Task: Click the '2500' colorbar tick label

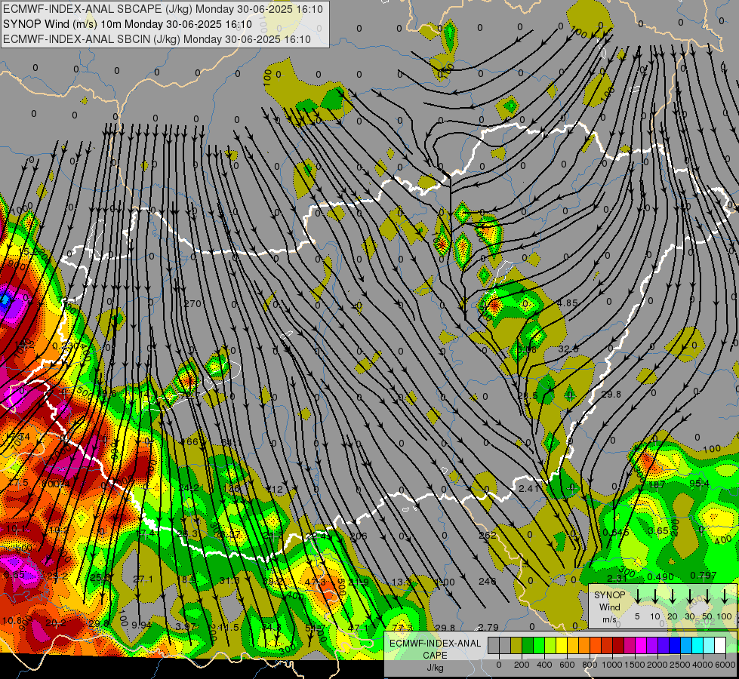Action: pos(680,665)
